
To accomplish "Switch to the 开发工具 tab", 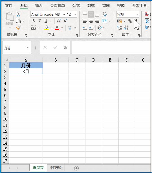I will pos(140,5).
